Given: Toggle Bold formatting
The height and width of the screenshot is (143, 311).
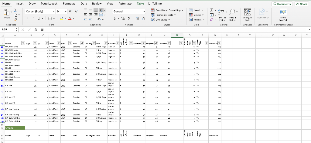Looking at the screenshot, I should (27, 18).
